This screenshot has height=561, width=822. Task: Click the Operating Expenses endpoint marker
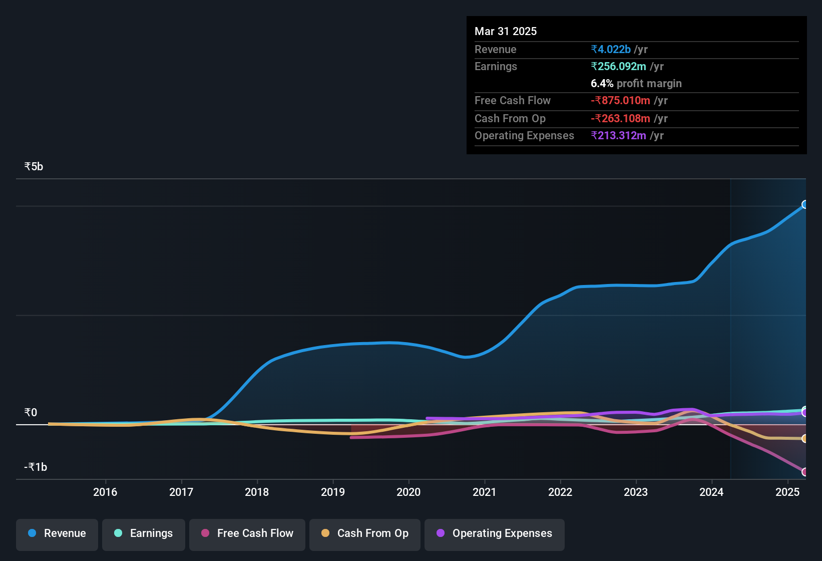point(805,413)
